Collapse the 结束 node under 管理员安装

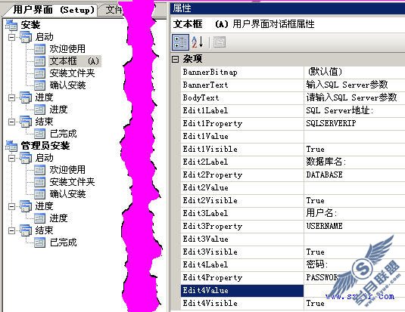pos(11,230)
